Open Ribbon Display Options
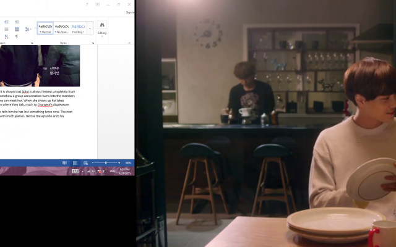 (98, 4)
